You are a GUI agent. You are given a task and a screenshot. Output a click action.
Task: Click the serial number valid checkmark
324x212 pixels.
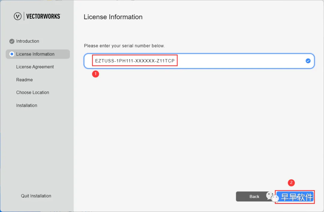pyautogui.click(x=308, y=61)
